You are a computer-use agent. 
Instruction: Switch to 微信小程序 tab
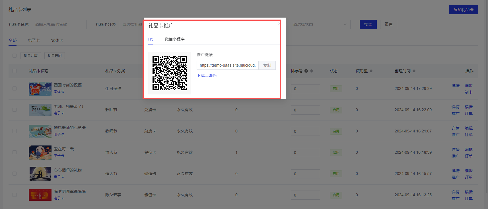coord(174,39)
